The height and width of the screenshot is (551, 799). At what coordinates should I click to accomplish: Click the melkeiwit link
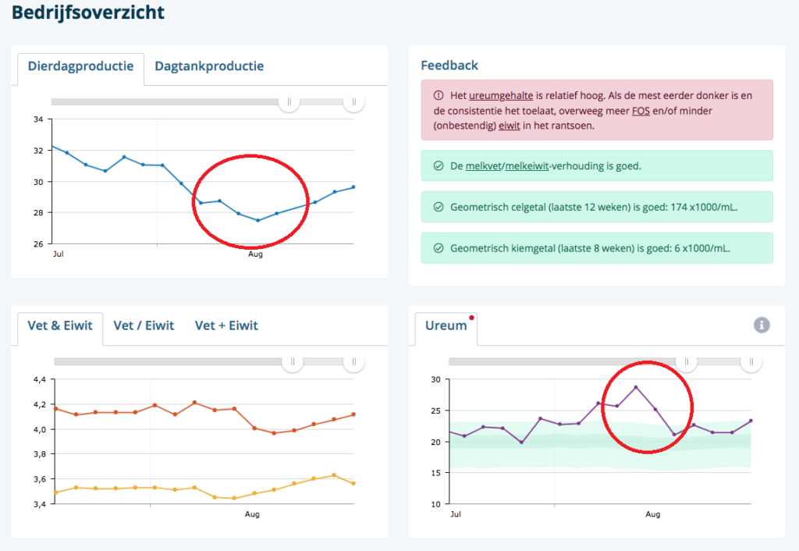pyautogui.click(x=528, y=166)
